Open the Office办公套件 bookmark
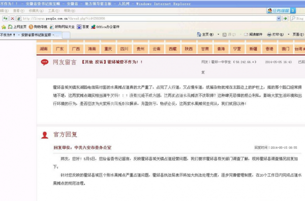The width and height of the screenshot is (305, 201). point(105,27)
